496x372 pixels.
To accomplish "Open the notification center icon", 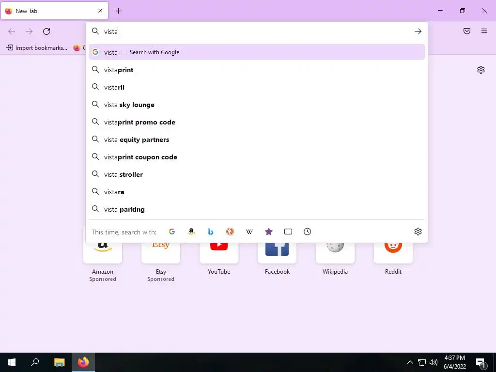I will 481,362.
